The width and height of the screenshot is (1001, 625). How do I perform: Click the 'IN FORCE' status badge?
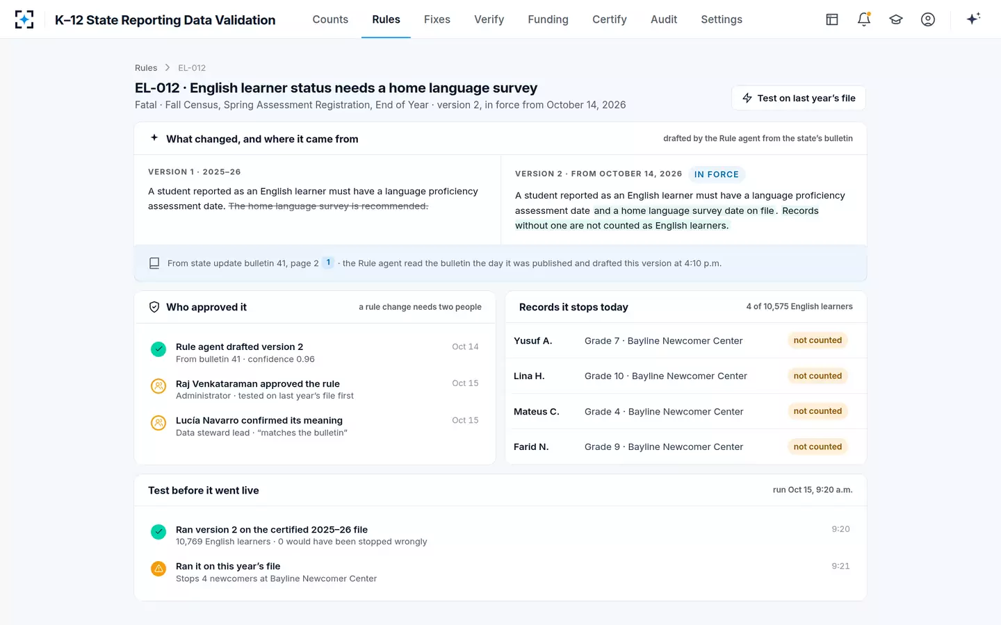pyautogui.click(x=716, y=174)
